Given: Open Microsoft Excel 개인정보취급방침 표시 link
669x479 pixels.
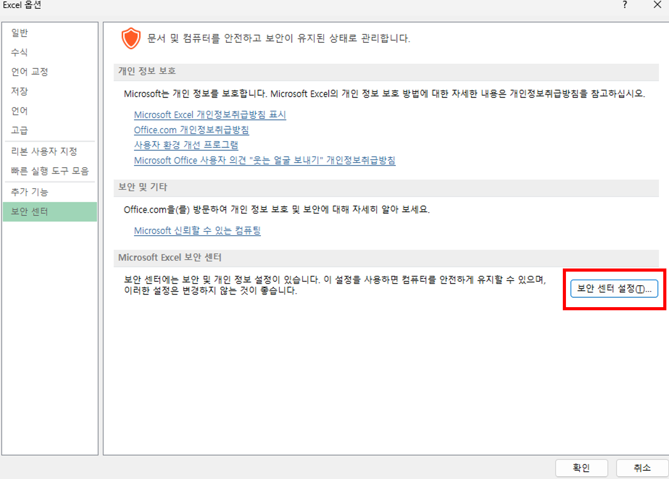Looking at the screenshot, I should click(210, 115).
